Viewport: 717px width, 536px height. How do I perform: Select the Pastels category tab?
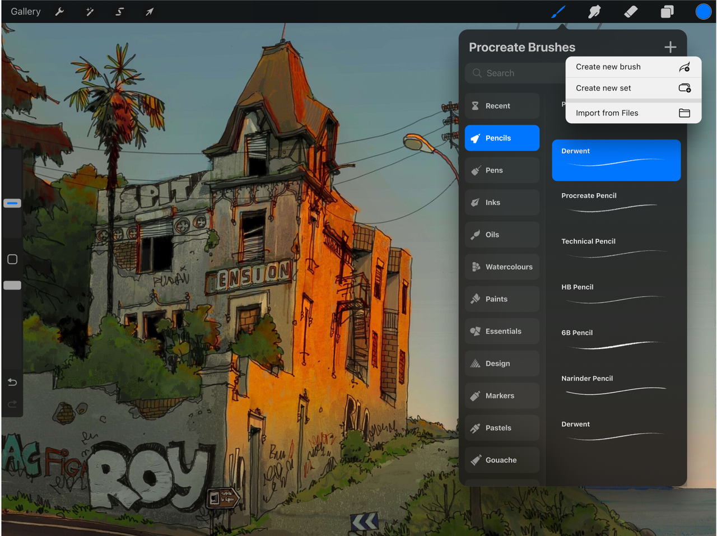(x=501, y=428)
